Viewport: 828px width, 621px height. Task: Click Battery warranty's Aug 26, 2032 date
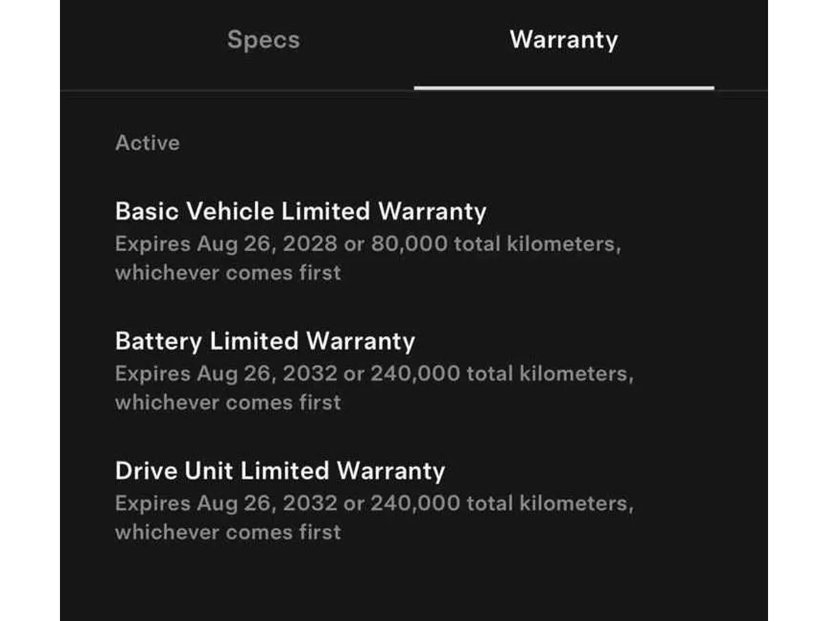point(267,374)
